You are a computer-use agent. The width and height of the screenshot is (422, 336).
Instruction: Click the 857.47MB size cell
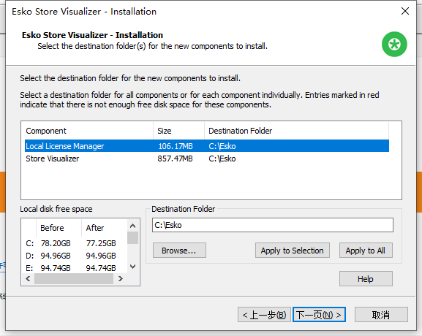(176, 159)
